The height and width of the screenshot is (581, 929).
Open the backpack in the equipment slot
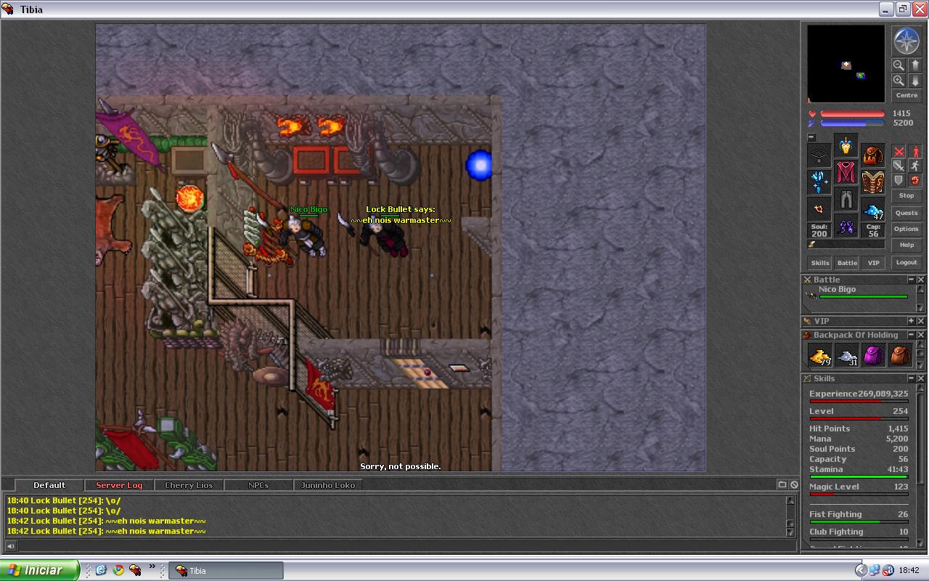pyautogui.click(x=873, y=155)
